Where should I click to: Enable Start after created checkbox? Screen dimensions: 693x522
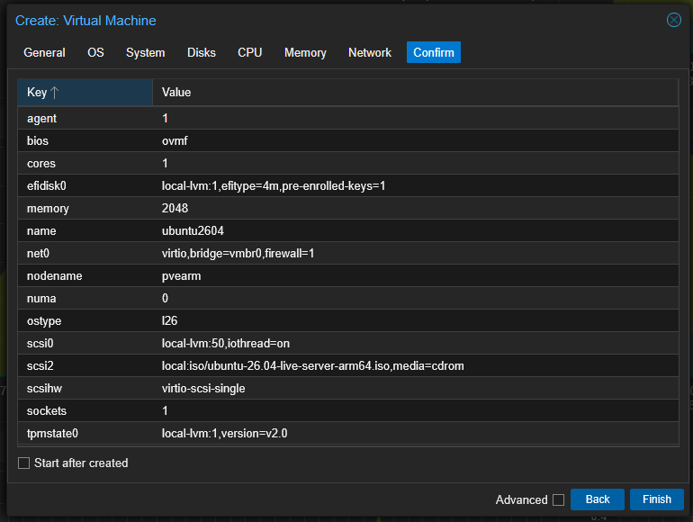[x=24, y=463]
